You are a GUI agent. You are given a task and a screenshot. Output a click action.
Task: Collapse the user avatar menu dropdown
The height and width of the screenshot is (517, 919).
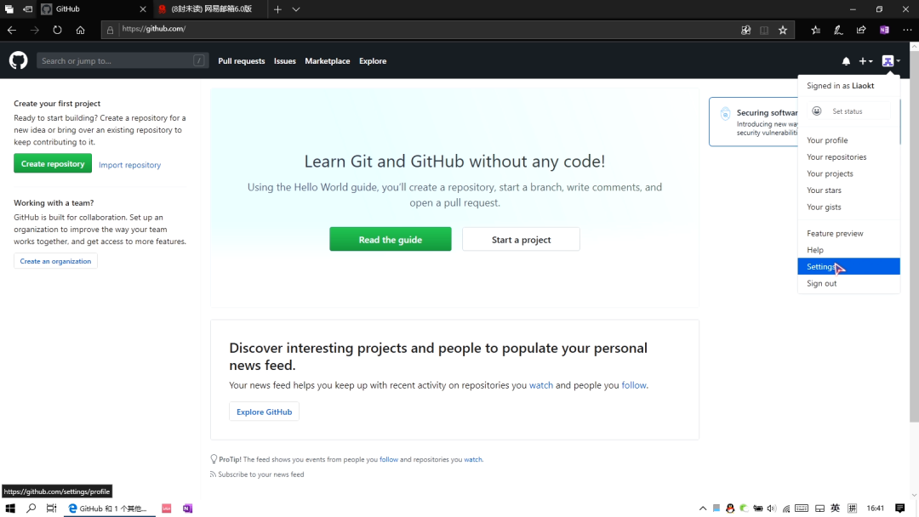click(x=891, y=61)
